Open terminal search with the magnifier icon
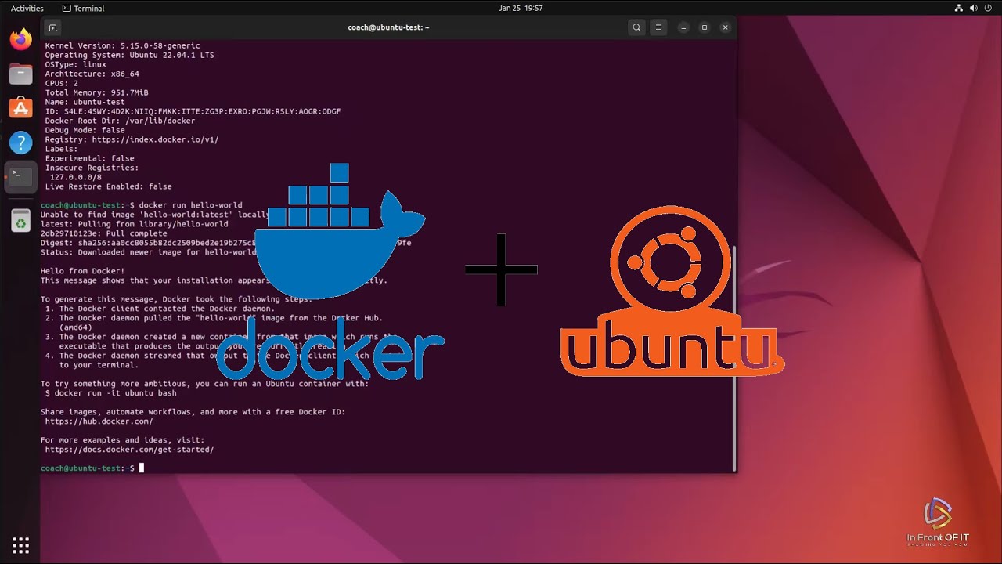Image resolution: width=1002 pixels, height=564 pixels. click(636, 27)
